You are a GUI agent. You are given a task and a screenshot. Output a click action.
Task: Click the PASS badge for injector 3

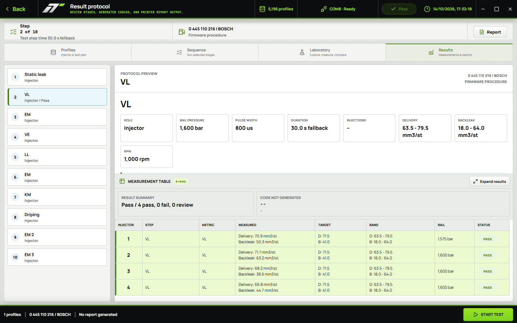(488, 271)
